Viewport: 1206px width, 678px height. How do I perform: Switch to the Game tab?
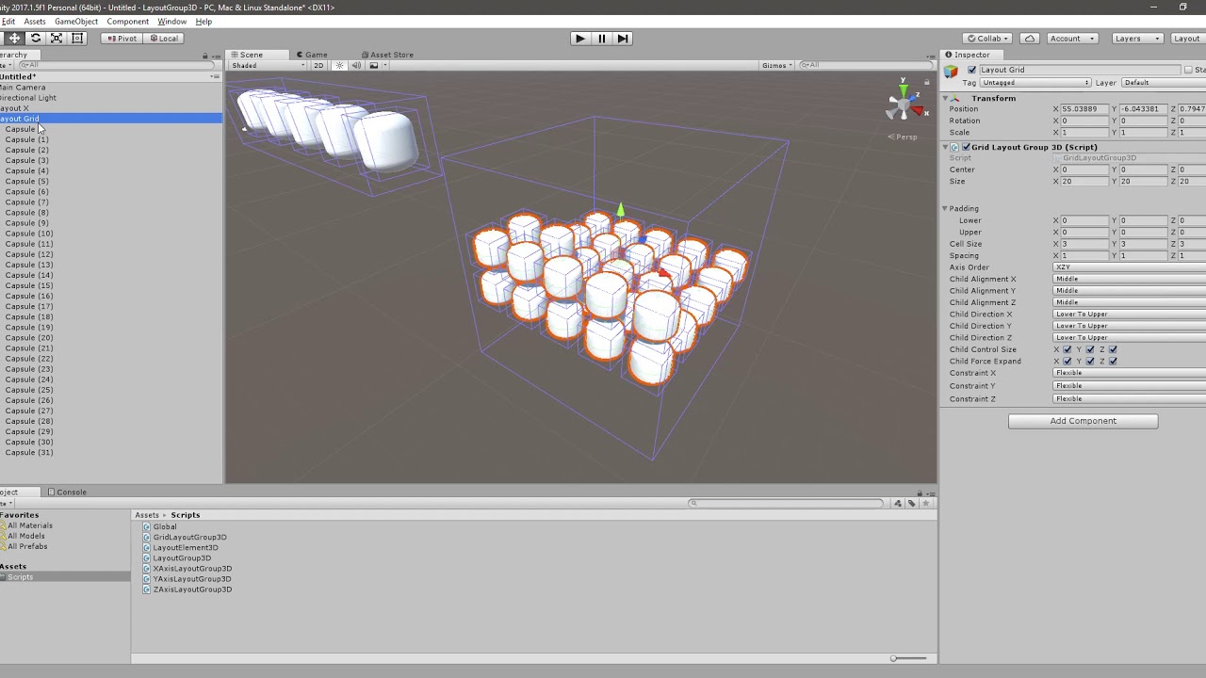(x=312, y=55)
